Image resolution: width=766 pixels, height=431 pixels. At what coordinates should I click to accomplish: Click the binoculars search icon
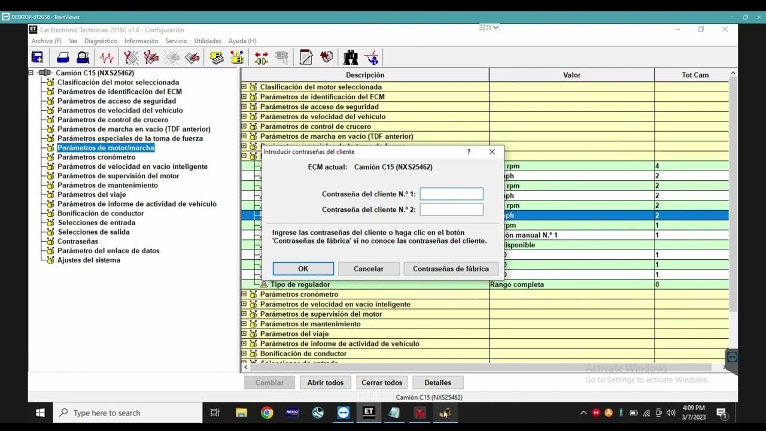coord(351,57)
